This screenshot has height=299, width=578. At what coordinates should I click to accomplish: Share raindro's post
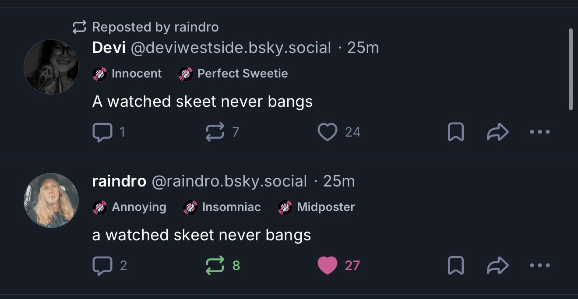497,265
